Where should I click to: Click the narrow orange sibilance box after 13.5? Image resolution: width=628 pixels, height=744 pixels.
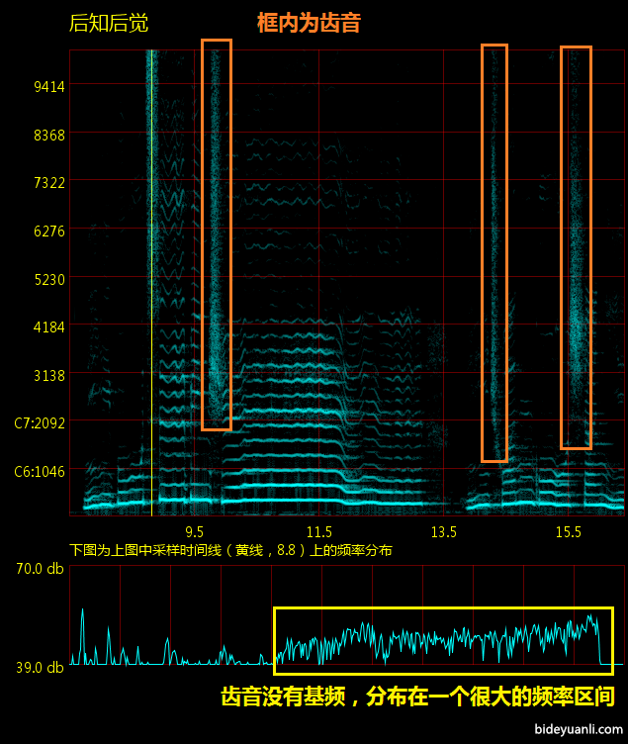(x=494, y=252)
